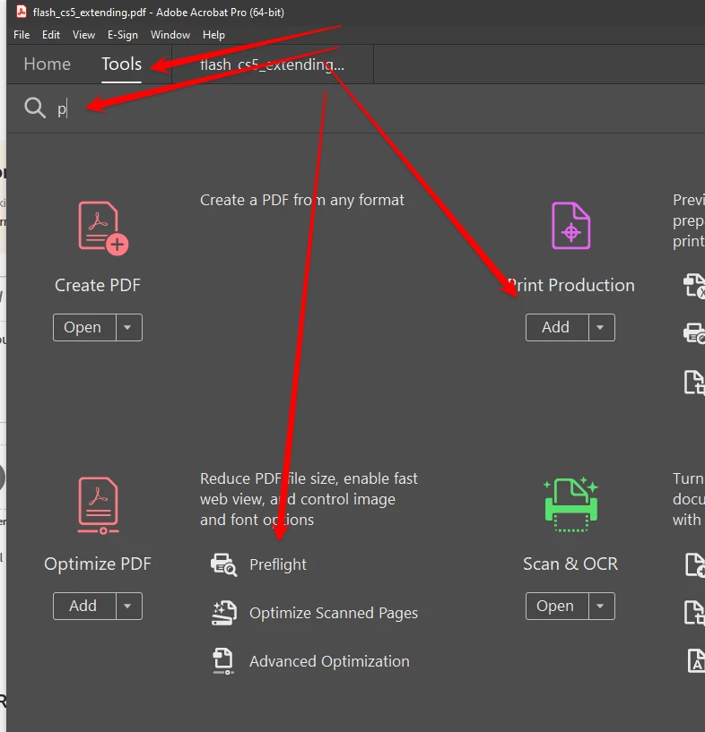Switch to flash_cs5_extending document tab
The image size is (705, 732).
click(273, 65)
